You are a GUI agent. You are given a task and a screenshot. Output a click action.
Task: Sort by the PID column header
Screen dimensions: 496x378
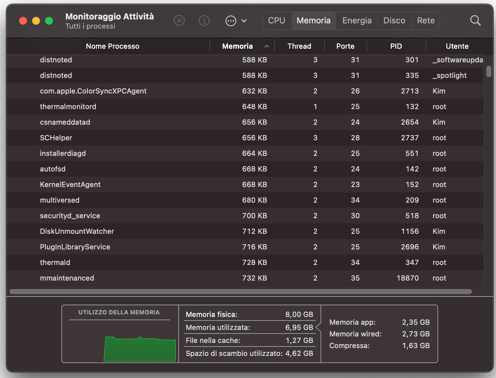click(396, 46)
